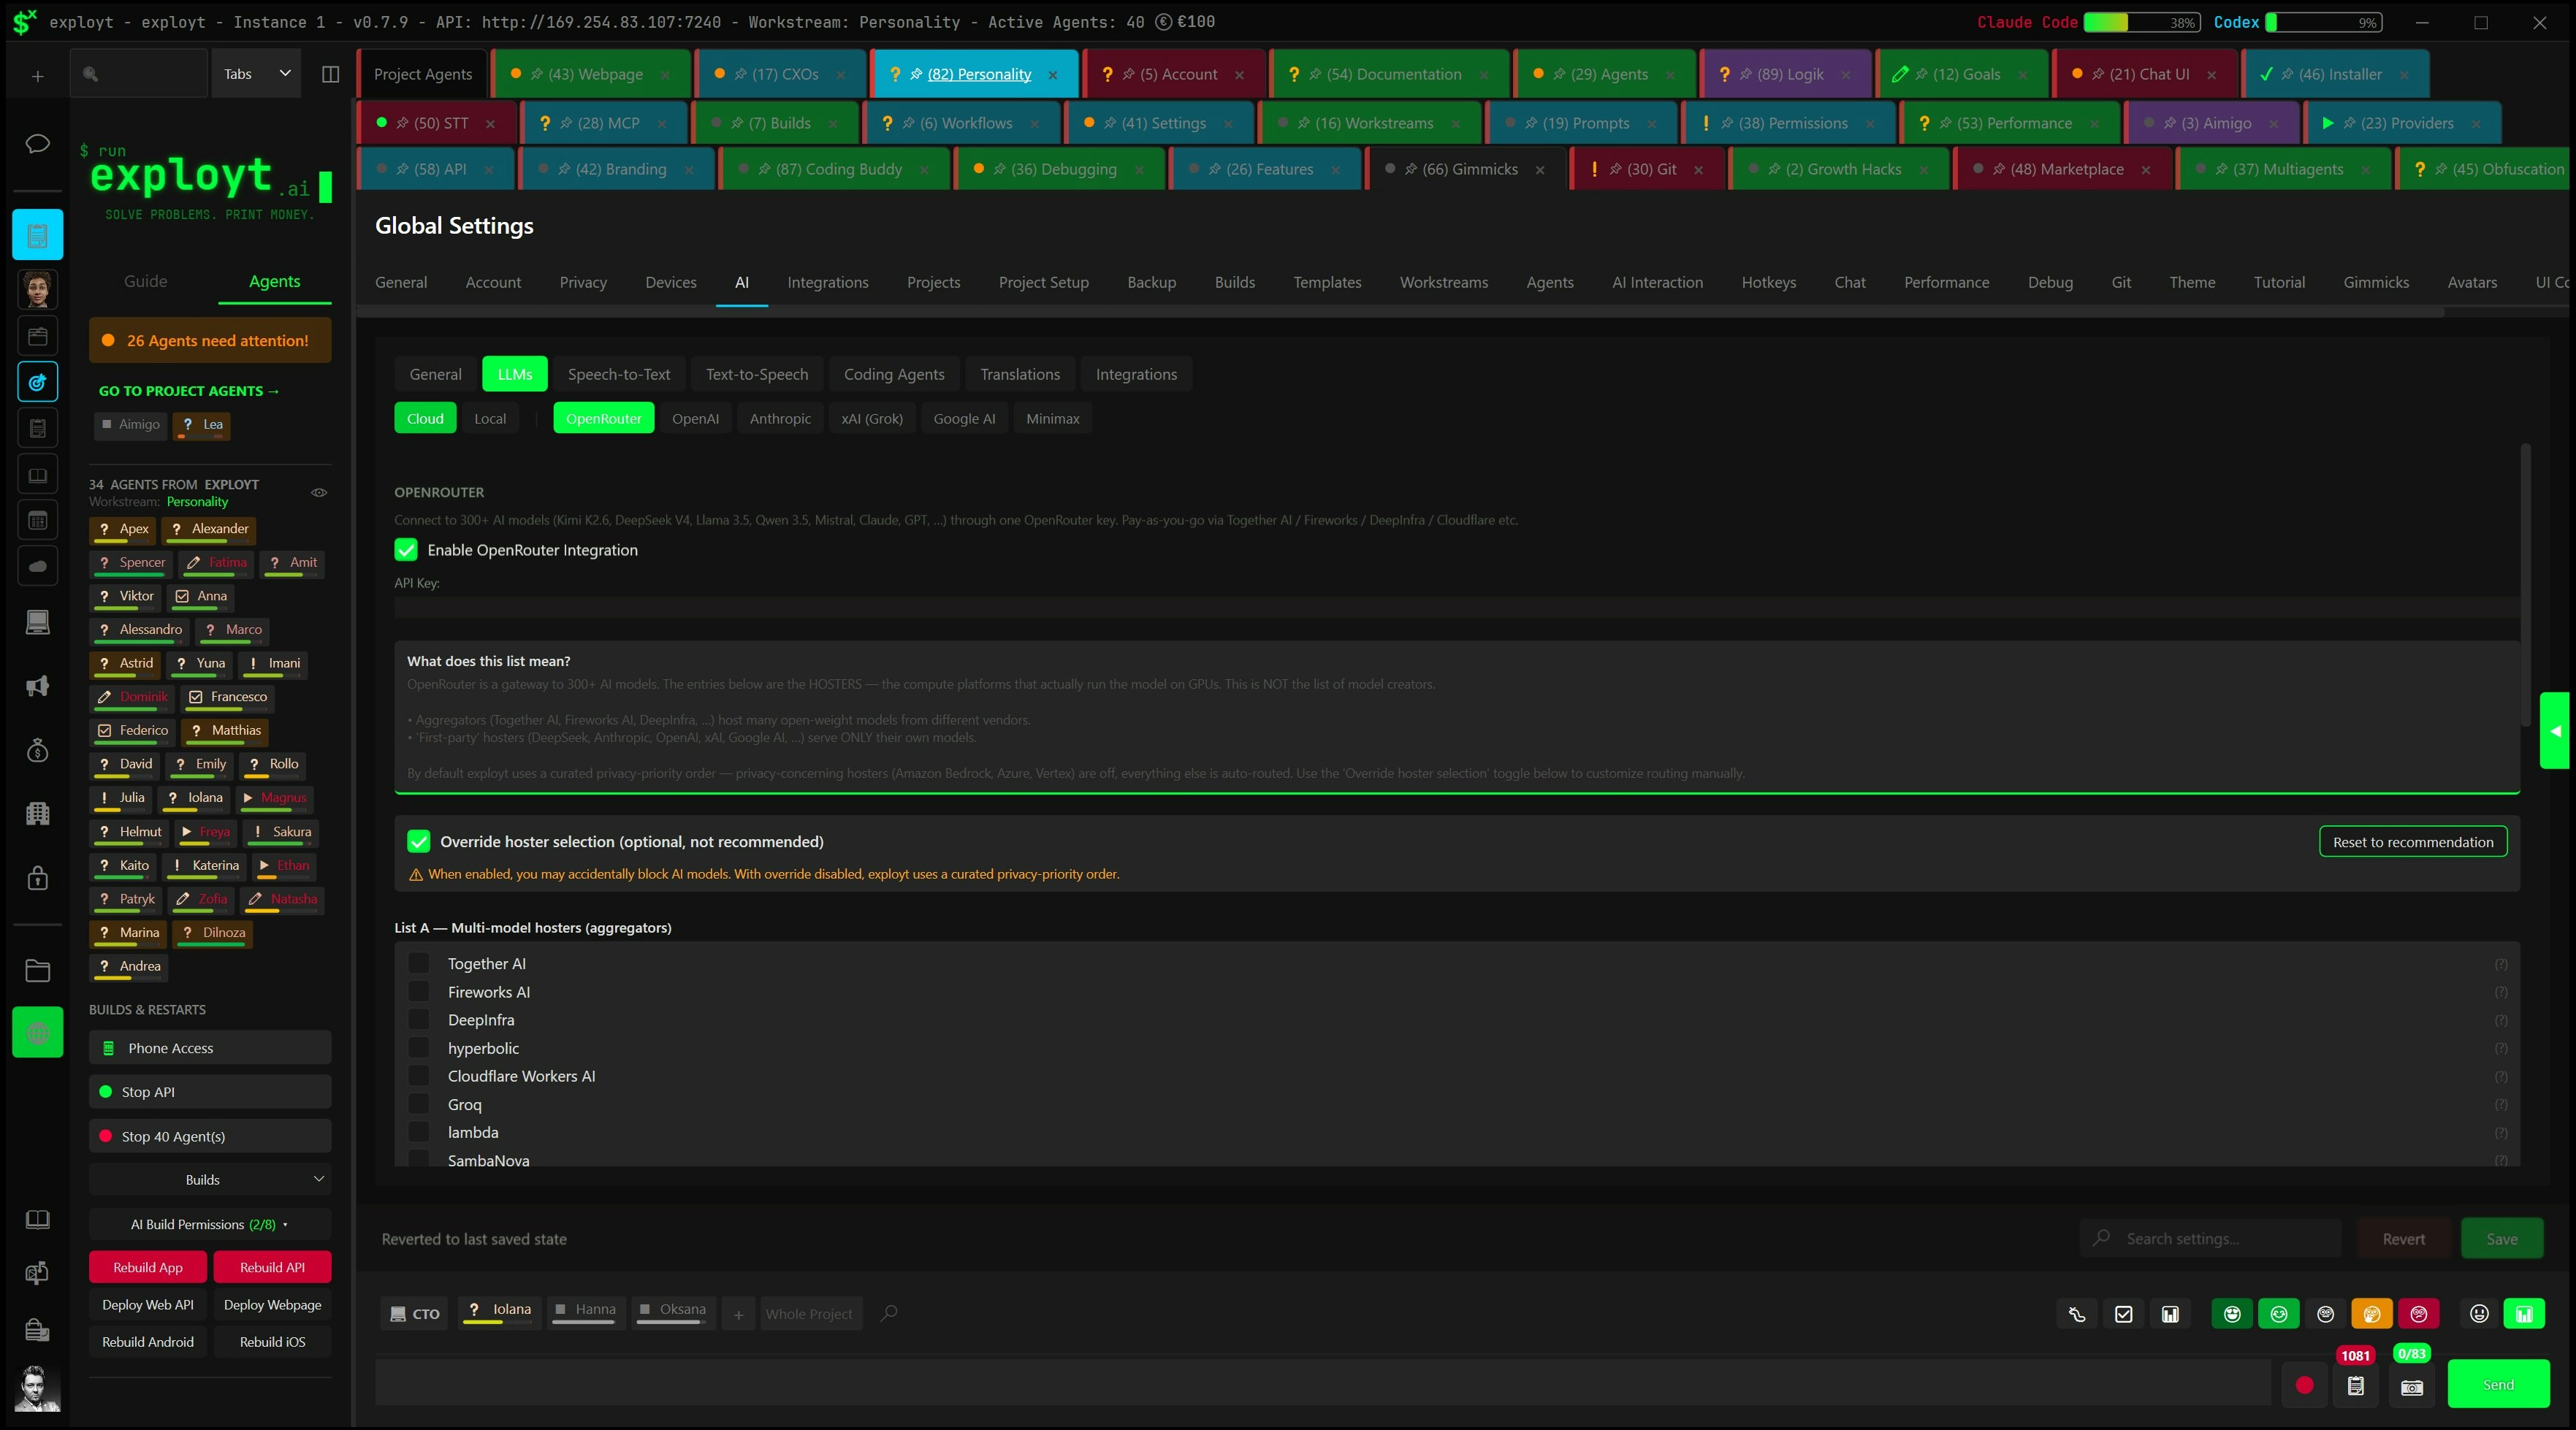Close the (43) Webpage tab

coord(666,74)
